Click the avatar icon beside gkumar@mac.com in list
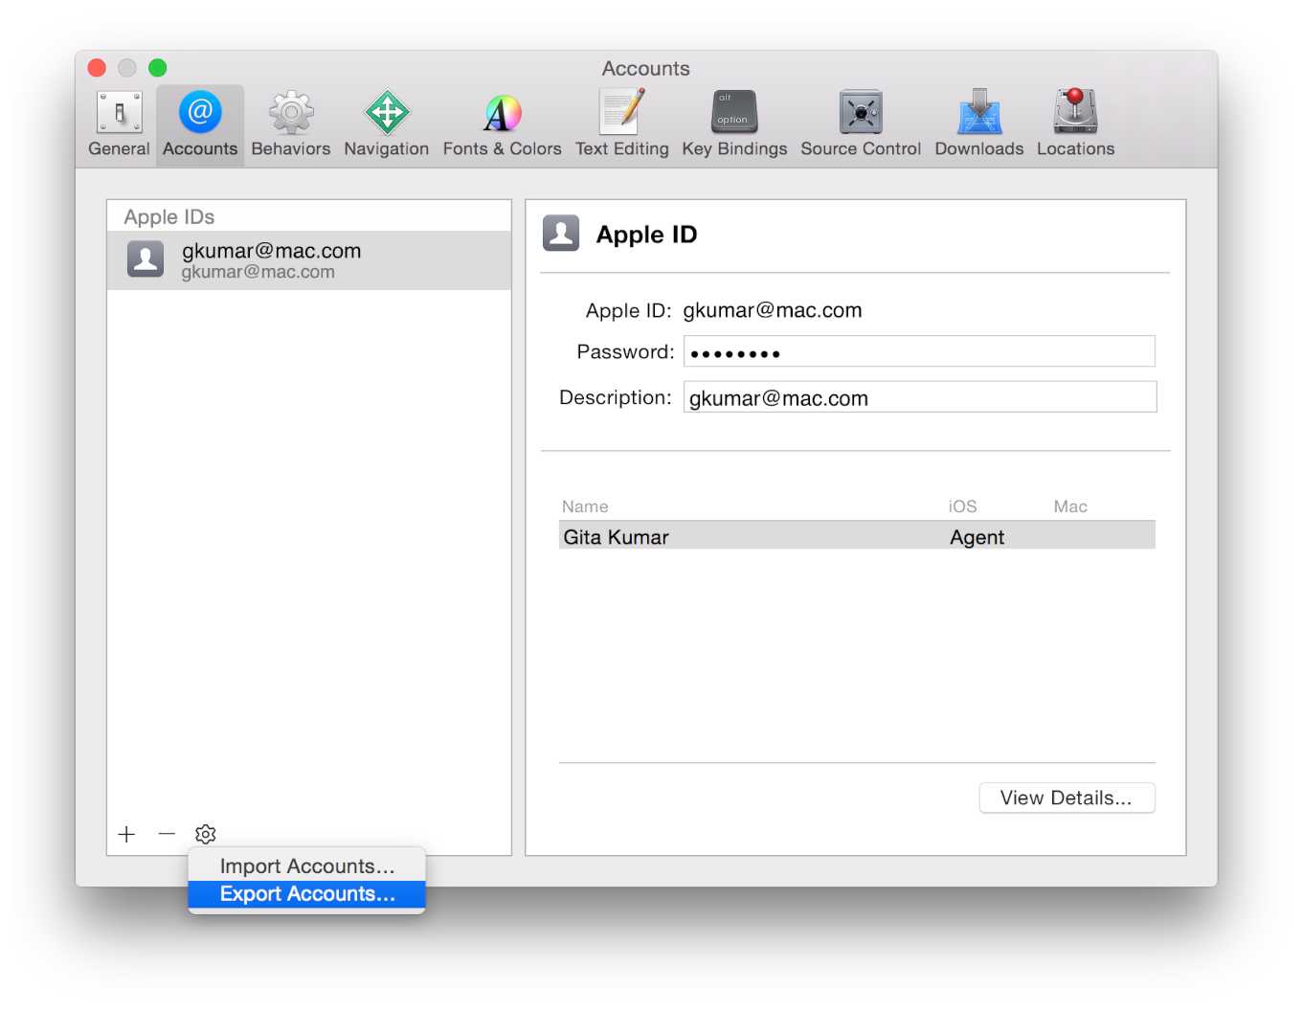 pos(146,259)
